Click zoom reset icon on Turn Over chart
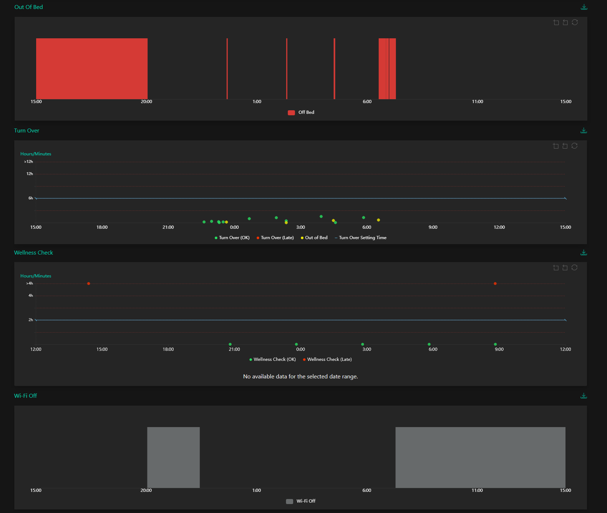The width and height of the screenshot is (607, 513). pyautogui.click(x=565, y=146)
